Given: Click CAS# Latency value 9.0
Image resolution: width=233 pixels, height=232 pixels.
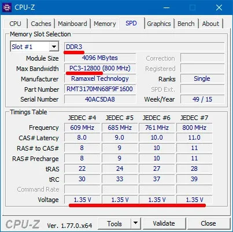Looking at the screenshot, I should click(120, 137).
